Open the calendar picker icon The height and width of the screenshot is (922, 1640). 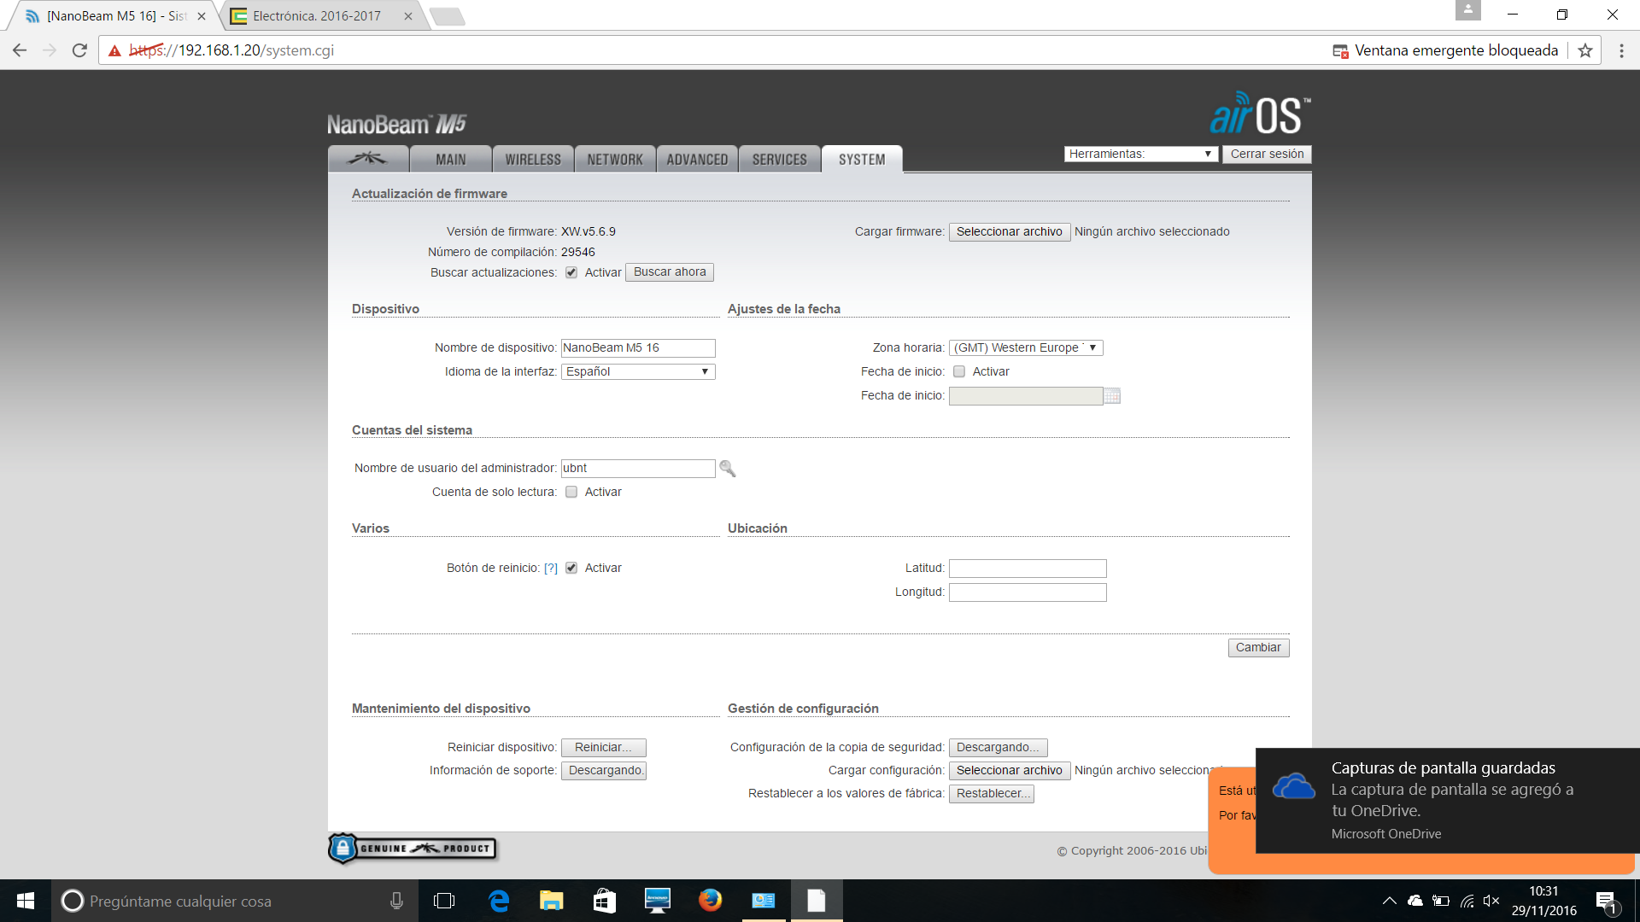(1112, 395)
